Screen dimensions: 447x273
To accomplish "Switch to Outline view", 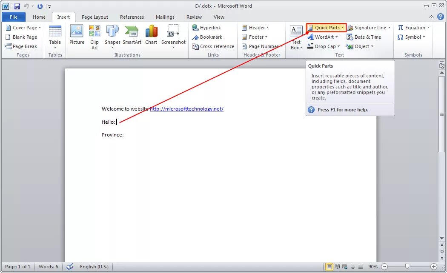I will pyautogui.click(x=352, y=267).
